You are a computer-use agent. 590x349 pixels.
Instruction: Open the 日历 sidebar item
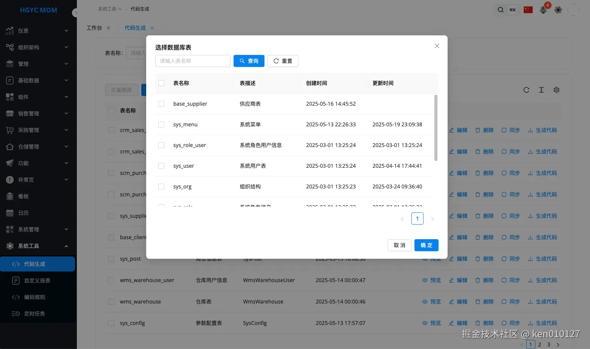[x=38, y=213]
